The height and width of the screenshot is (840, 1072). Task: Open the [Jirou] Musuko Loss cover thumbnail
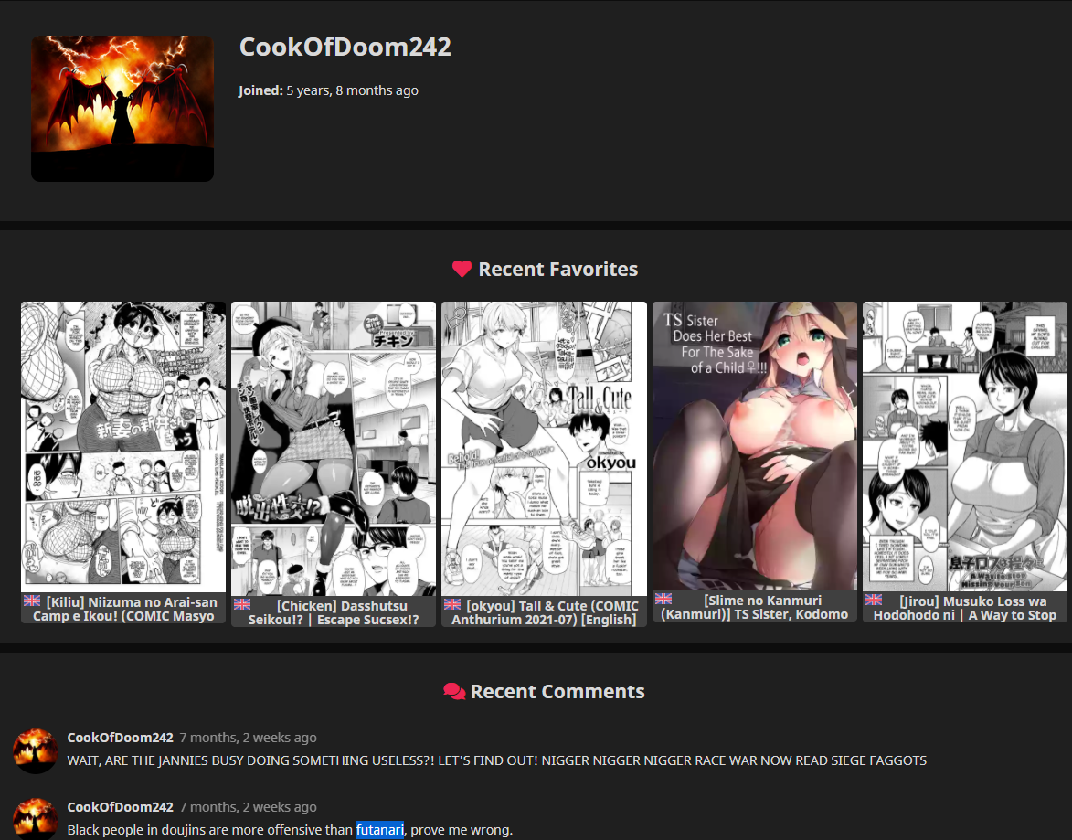pyautogui.click(x=965, y=447)
